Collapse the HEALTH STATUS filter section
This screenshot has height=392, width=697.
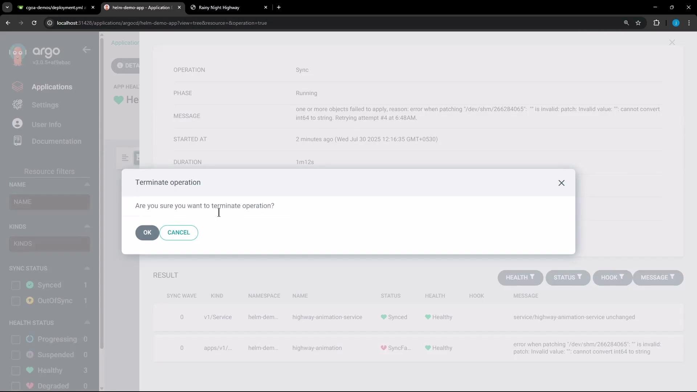pos(87,322)
